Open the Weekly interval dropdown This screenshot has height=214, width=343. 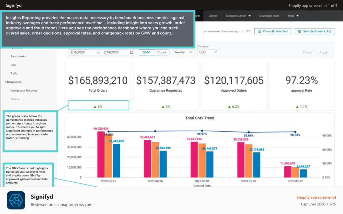(x=184, y=53)
